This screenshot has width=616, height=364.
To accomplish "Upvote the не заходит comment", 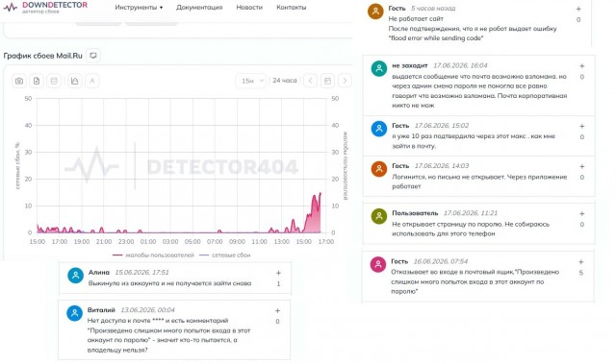I will click(x=581, y=66).
